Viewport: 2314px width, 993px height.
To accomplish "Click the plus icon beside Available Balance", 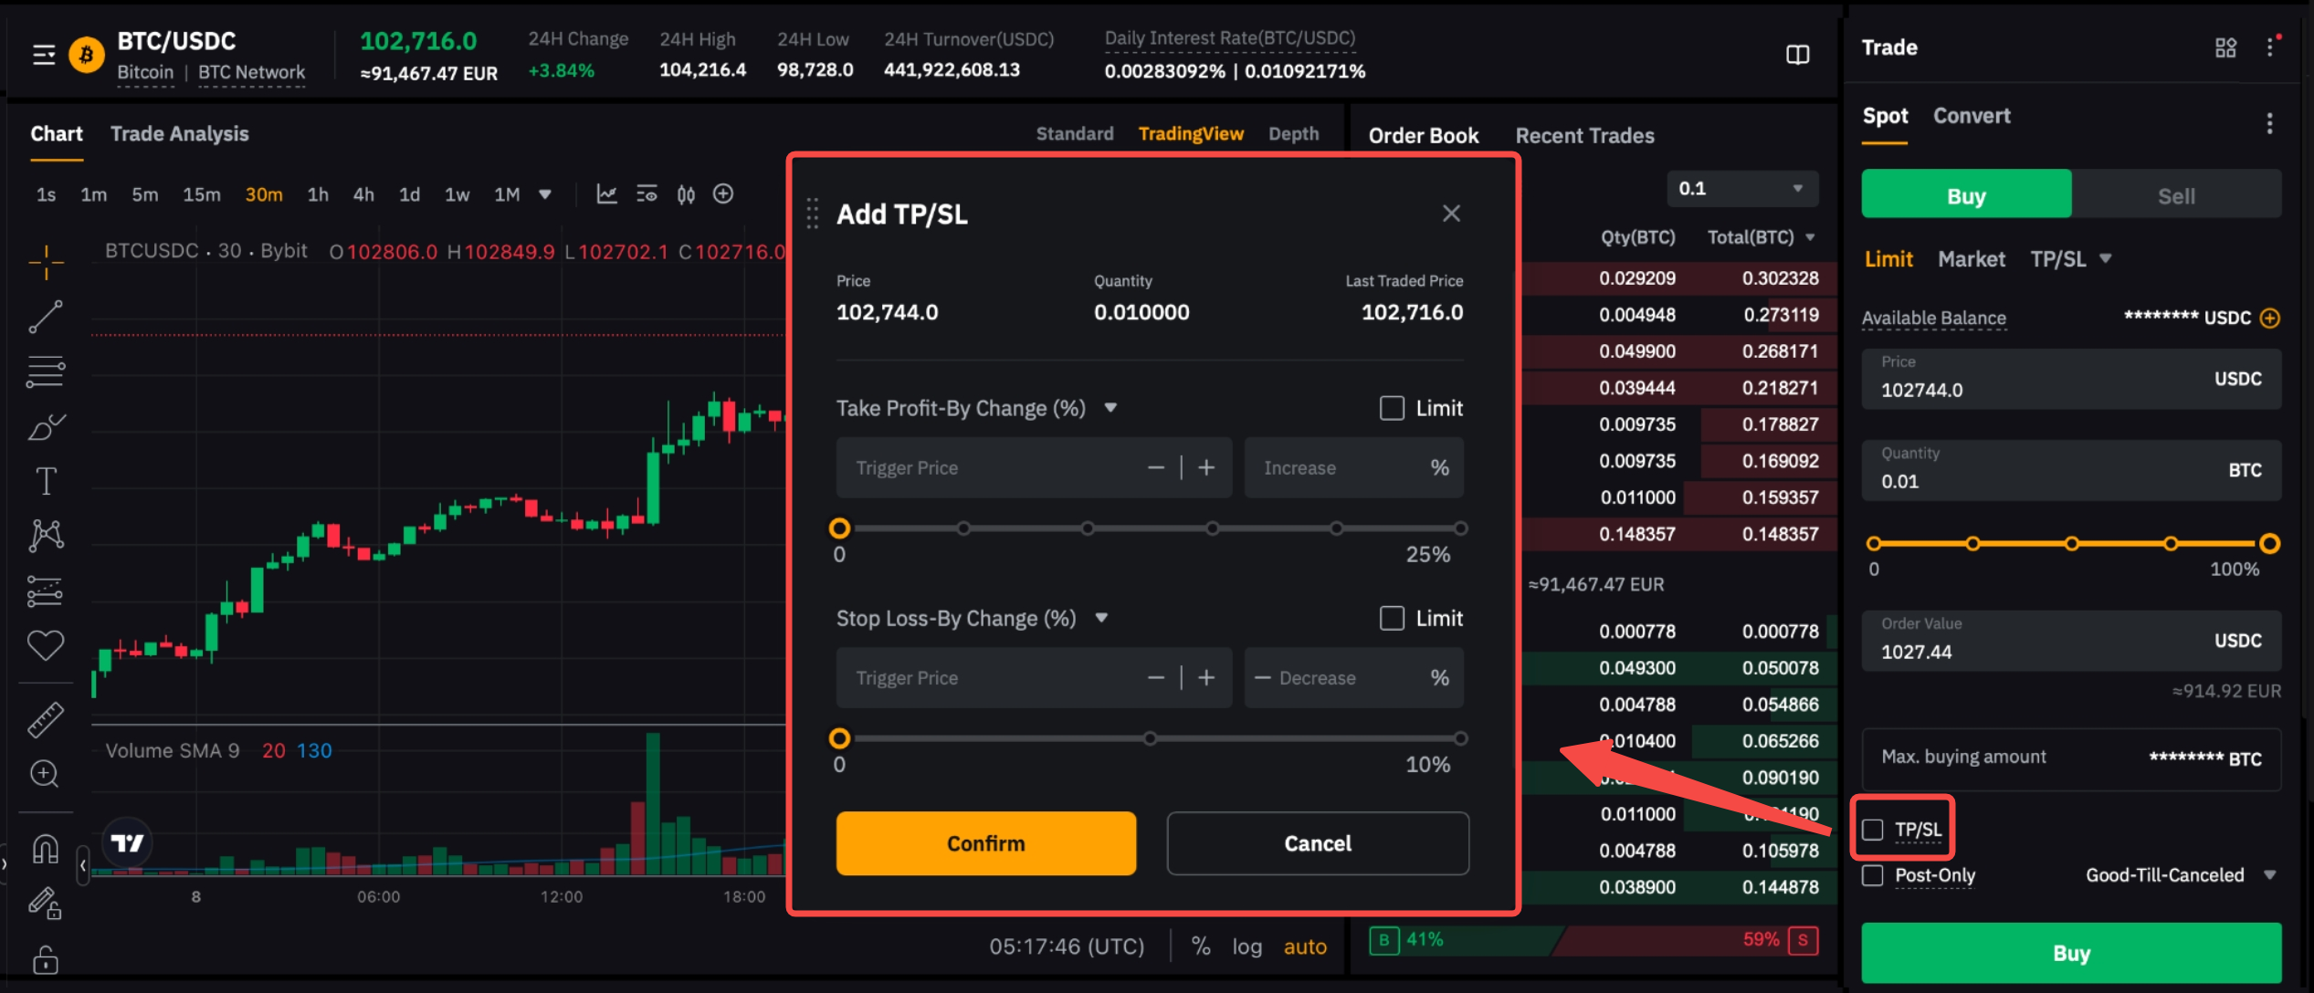I will [2270, 318].
